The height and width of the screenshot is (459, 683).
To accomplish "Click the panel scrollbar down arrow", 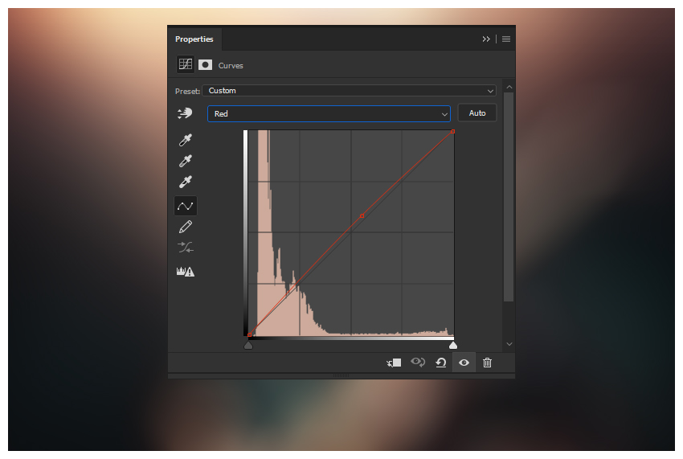I will coord(509,344).
